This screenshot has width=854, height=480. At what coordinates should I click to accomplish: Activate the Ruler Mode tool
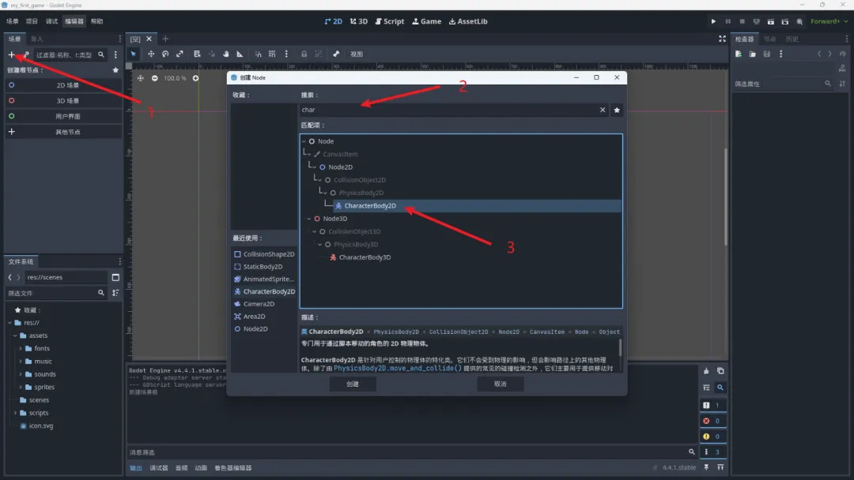coord(240,54)
